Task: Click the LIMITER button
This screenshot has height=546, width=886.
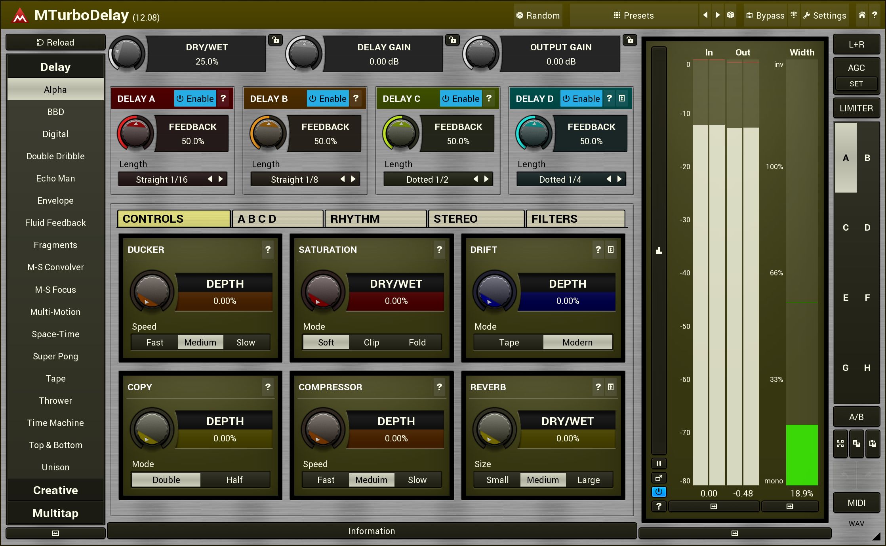Action: tap(856, 108)
